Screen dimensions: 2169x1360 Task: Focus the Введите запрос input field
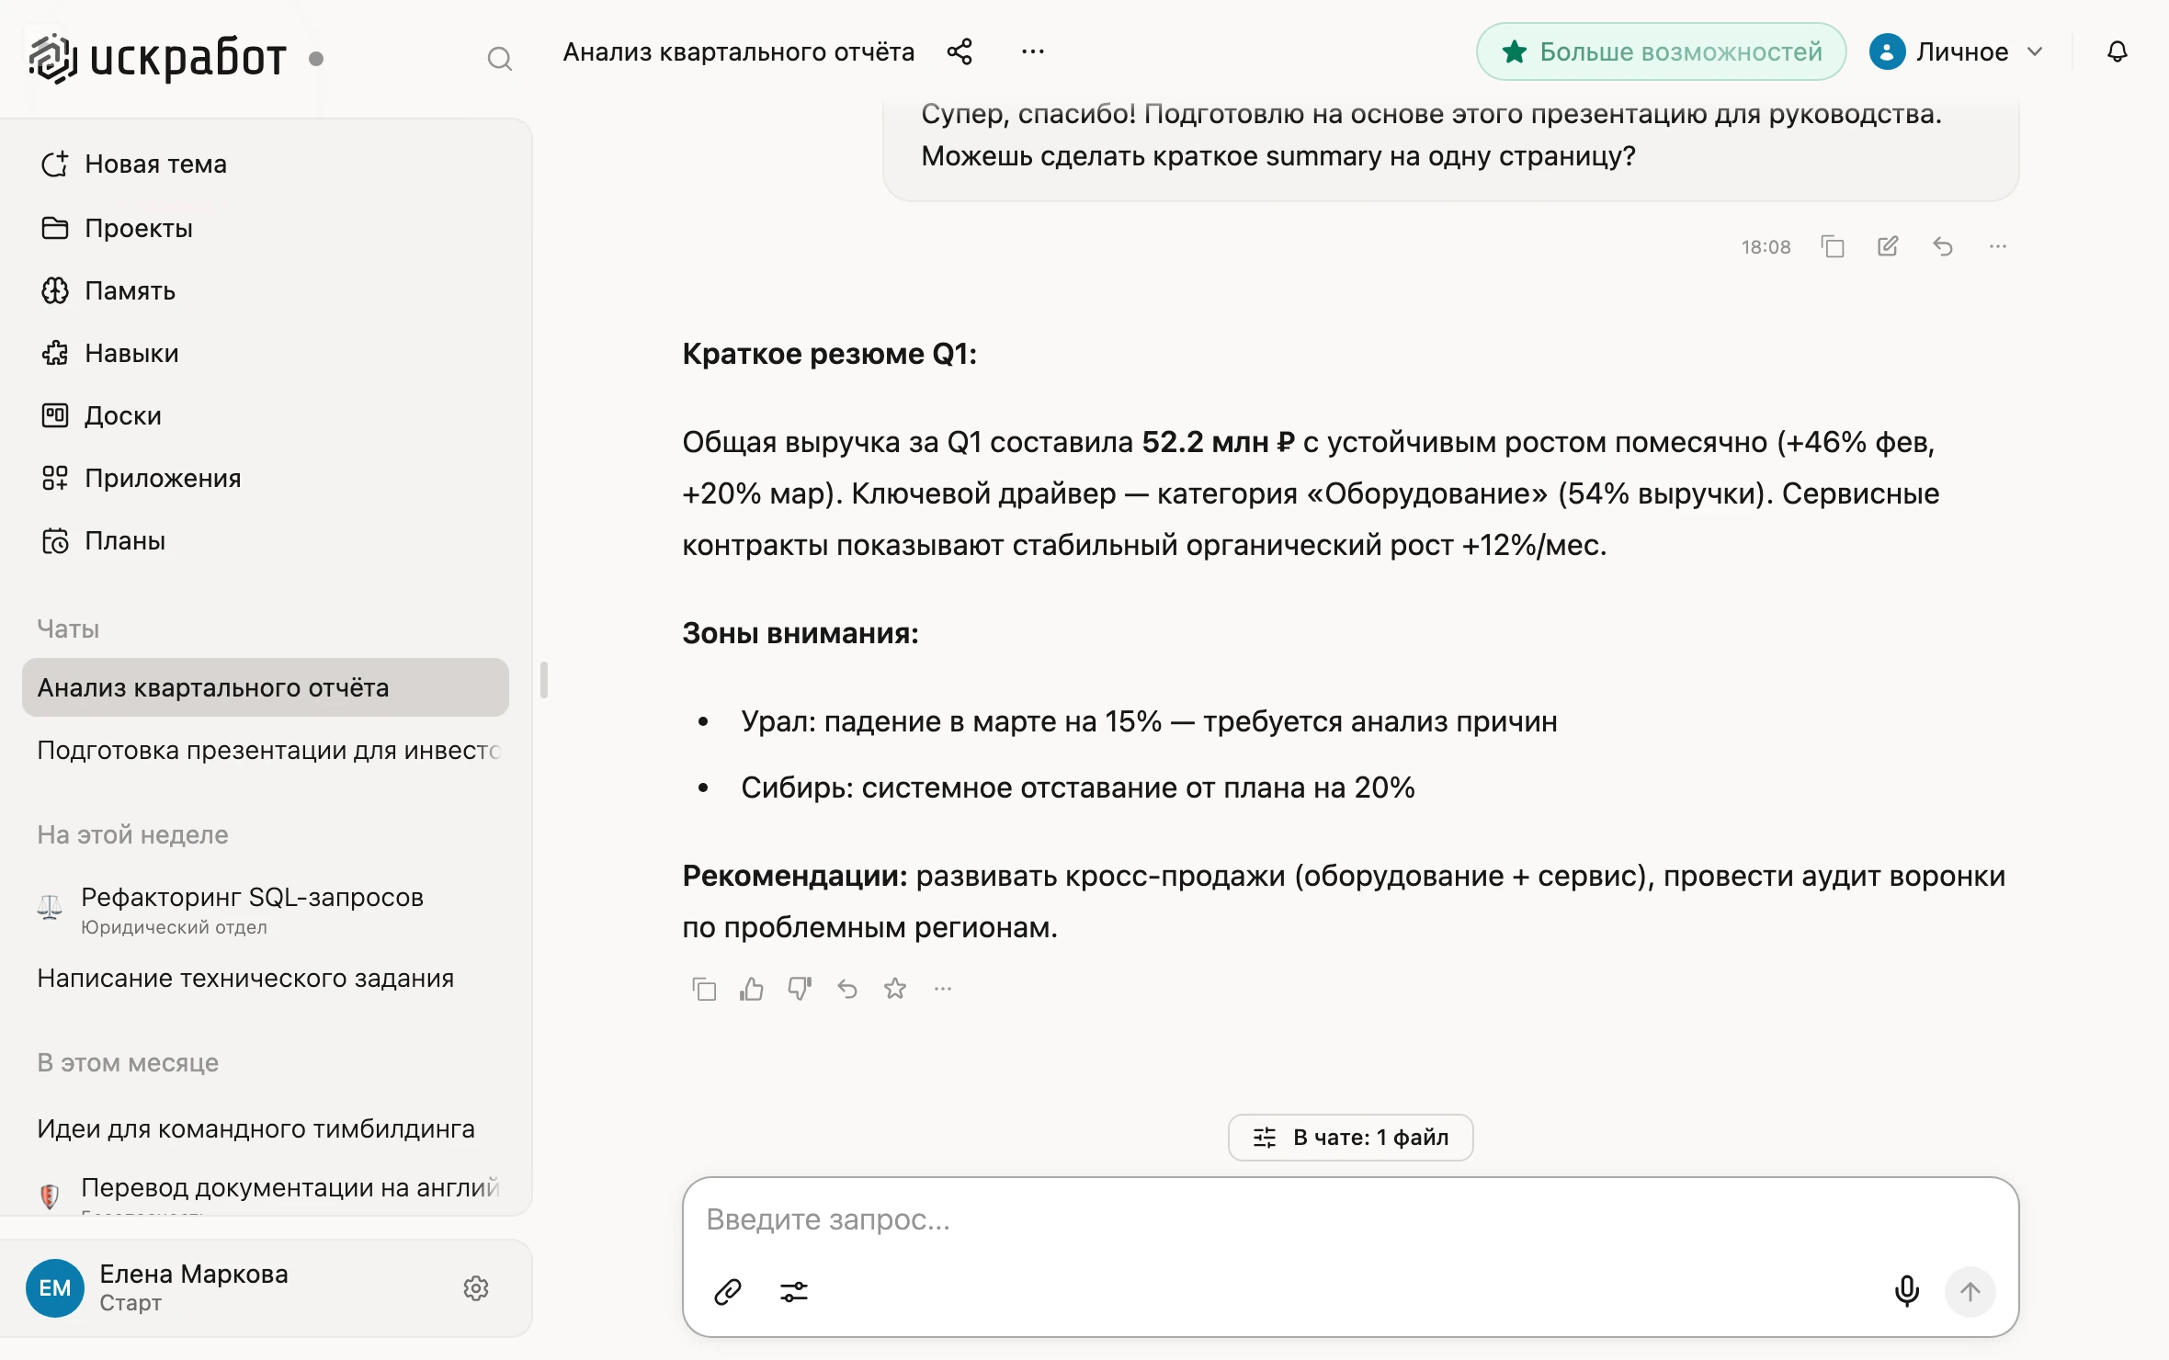(1349, 1219)
